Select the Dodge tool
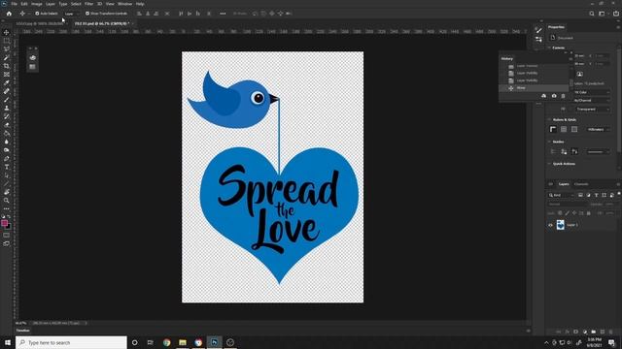 click(x=7, y=150)
